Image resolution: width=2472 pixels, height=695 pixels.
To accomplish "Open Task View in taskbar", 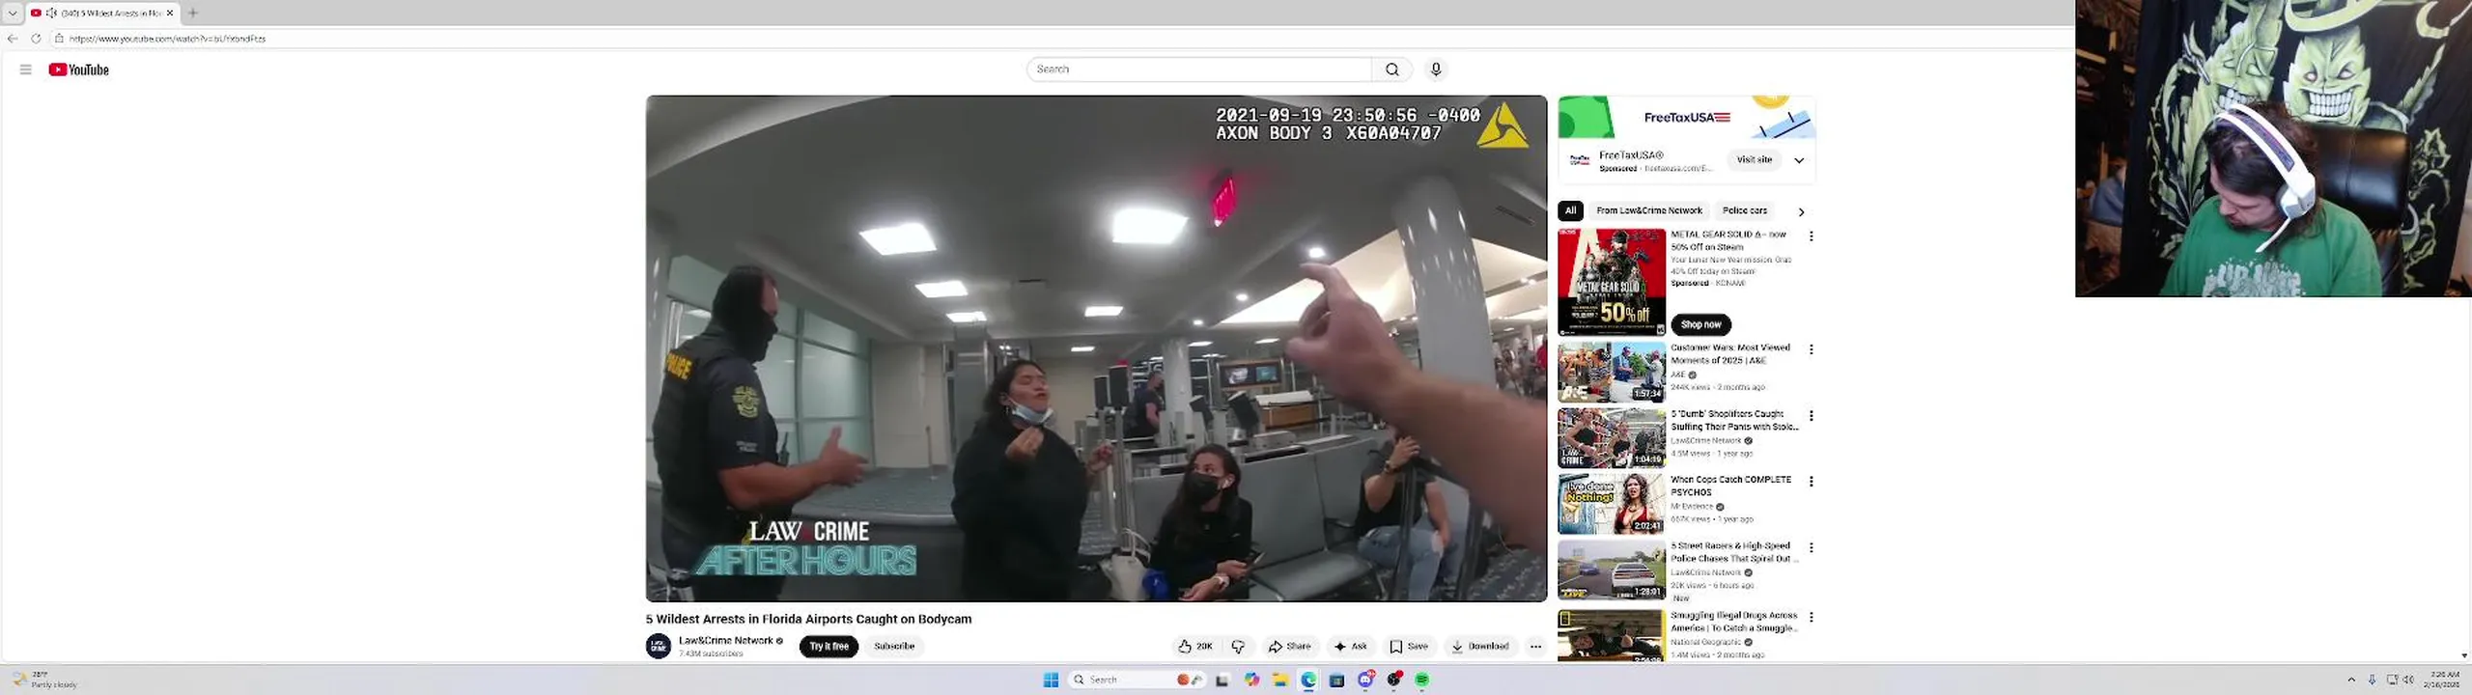I will (x=1222, y=680).
